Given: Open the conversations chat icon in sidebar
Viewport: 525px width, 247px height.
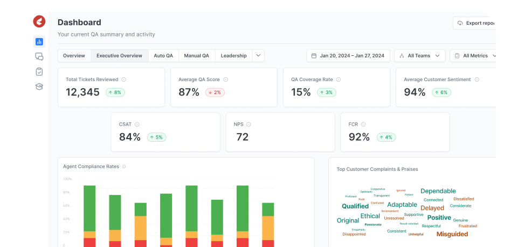Looking at the screenshot, I should tap(39, 56).
